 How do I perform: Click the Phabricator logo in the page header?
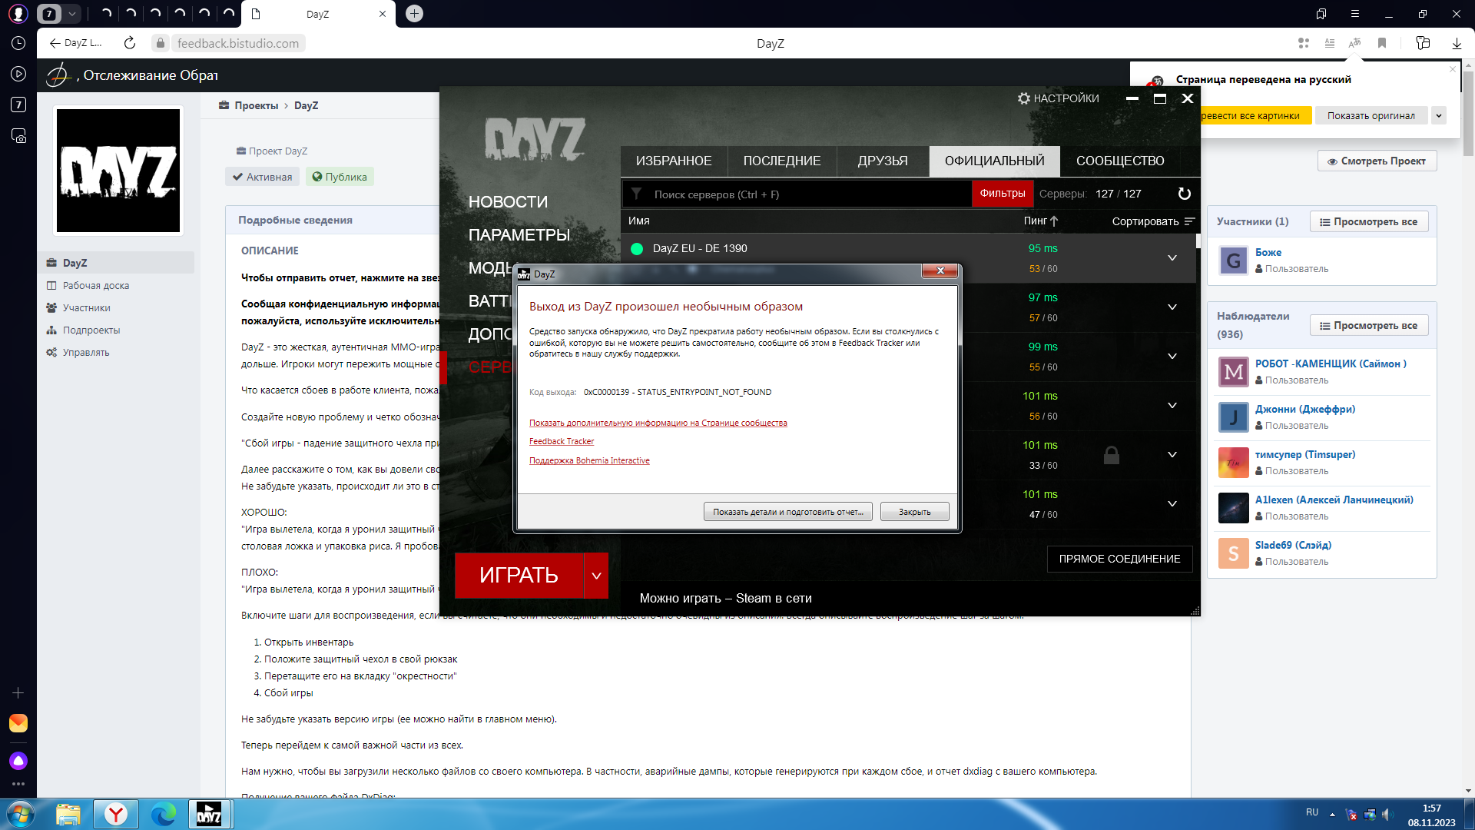[x=58, y=75]
